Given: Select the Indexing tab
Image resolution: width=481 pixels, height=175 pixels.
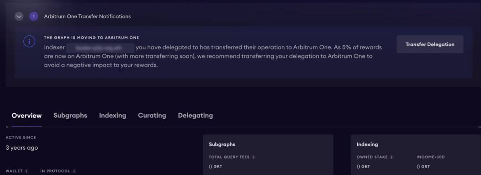Looking at the screenshot, I should [x=113, y=116].
